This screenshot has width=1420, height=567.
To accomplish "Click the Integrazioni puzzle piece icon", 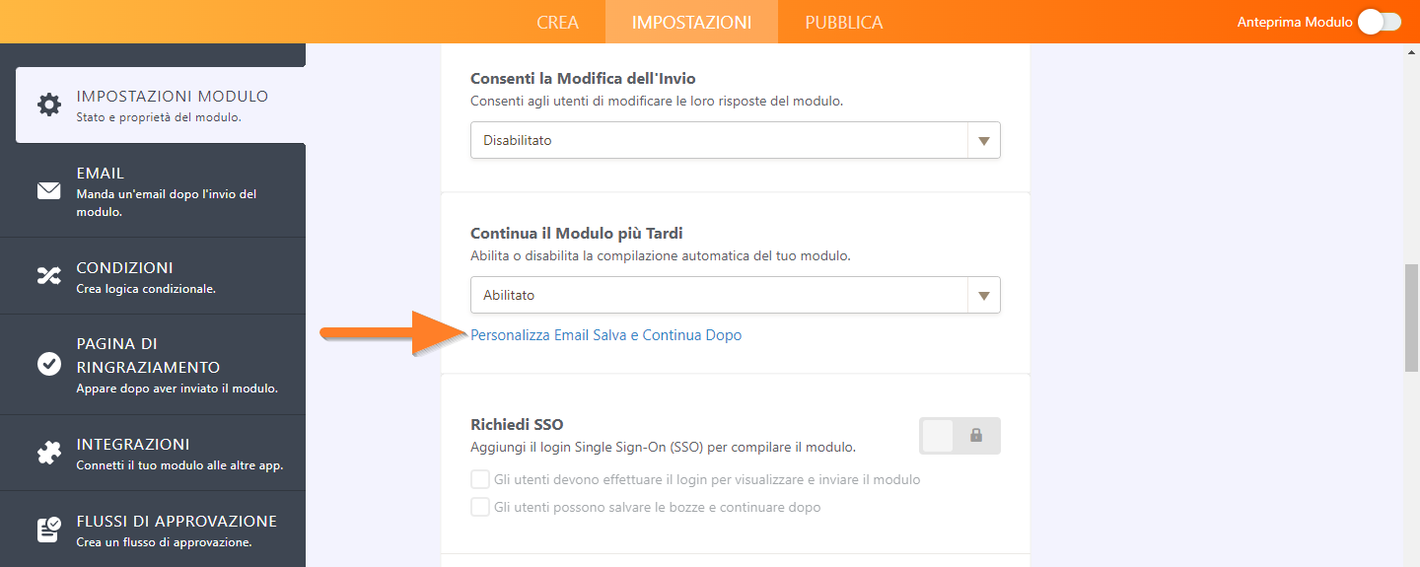I will (x=48, y=453).
